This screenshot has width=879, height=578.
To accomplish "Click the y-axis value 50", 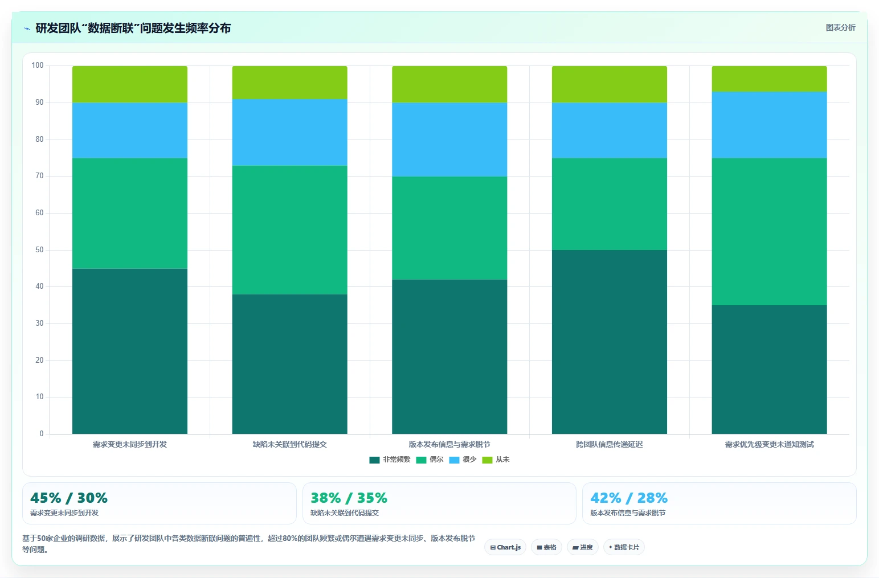I will tap(39, 250).
